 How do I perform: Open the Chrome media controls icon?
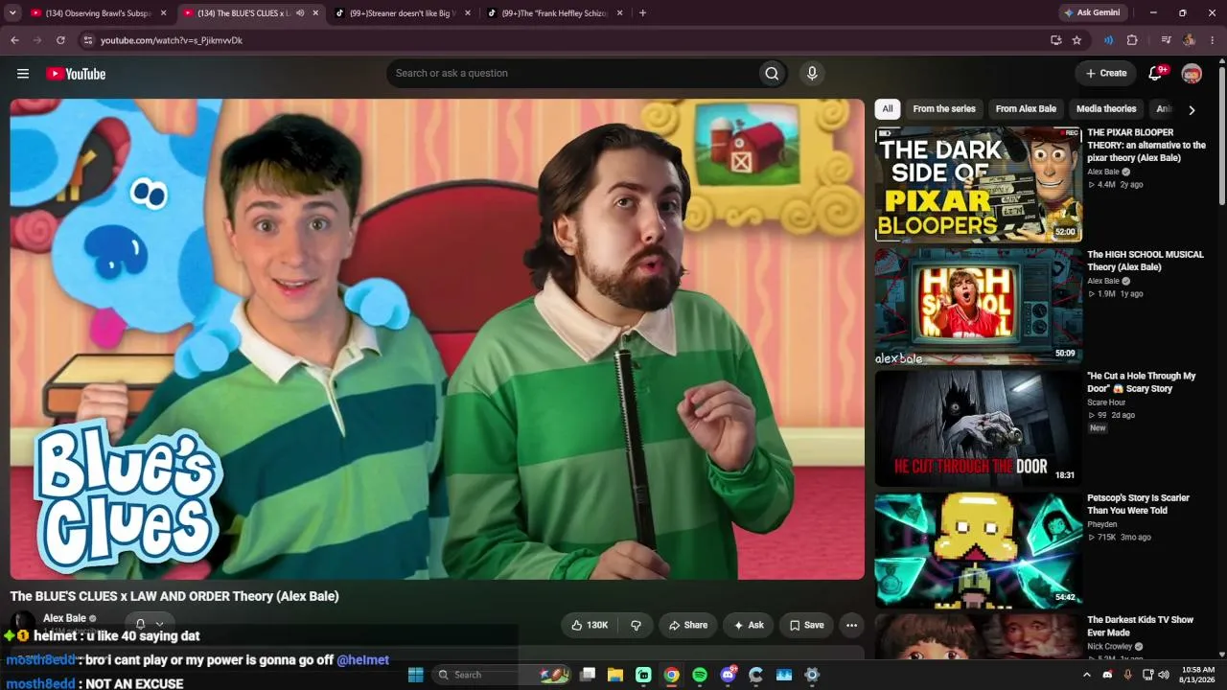coord(1166,40)
